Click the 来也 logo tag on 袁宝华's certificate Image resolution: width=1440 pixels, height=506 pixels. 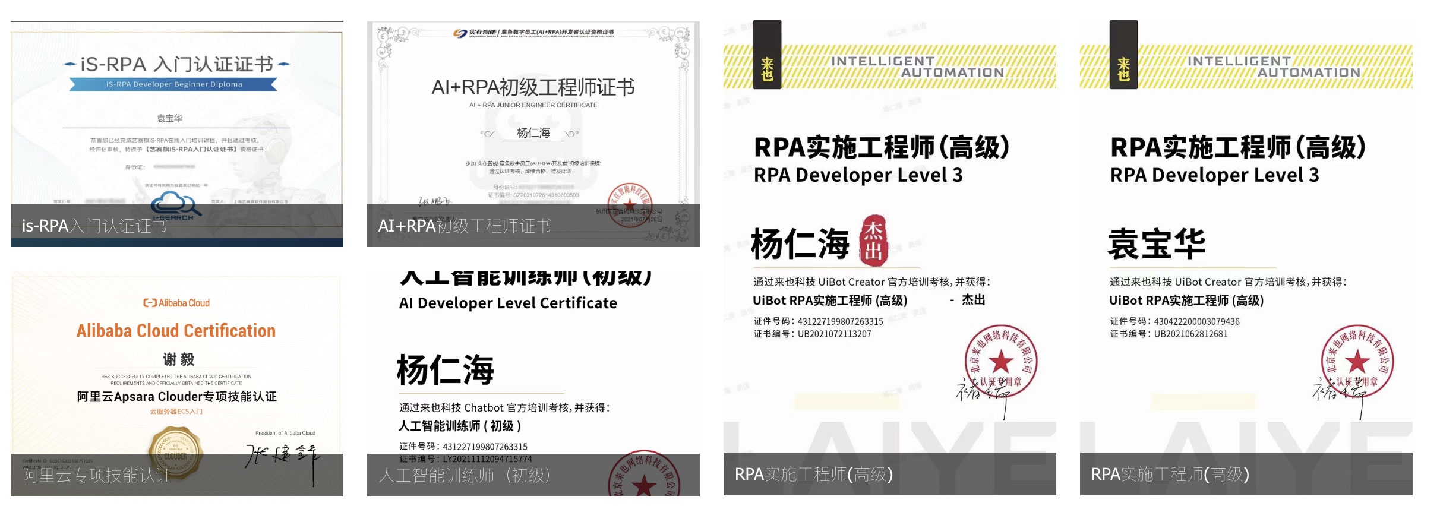point(1124,55)
